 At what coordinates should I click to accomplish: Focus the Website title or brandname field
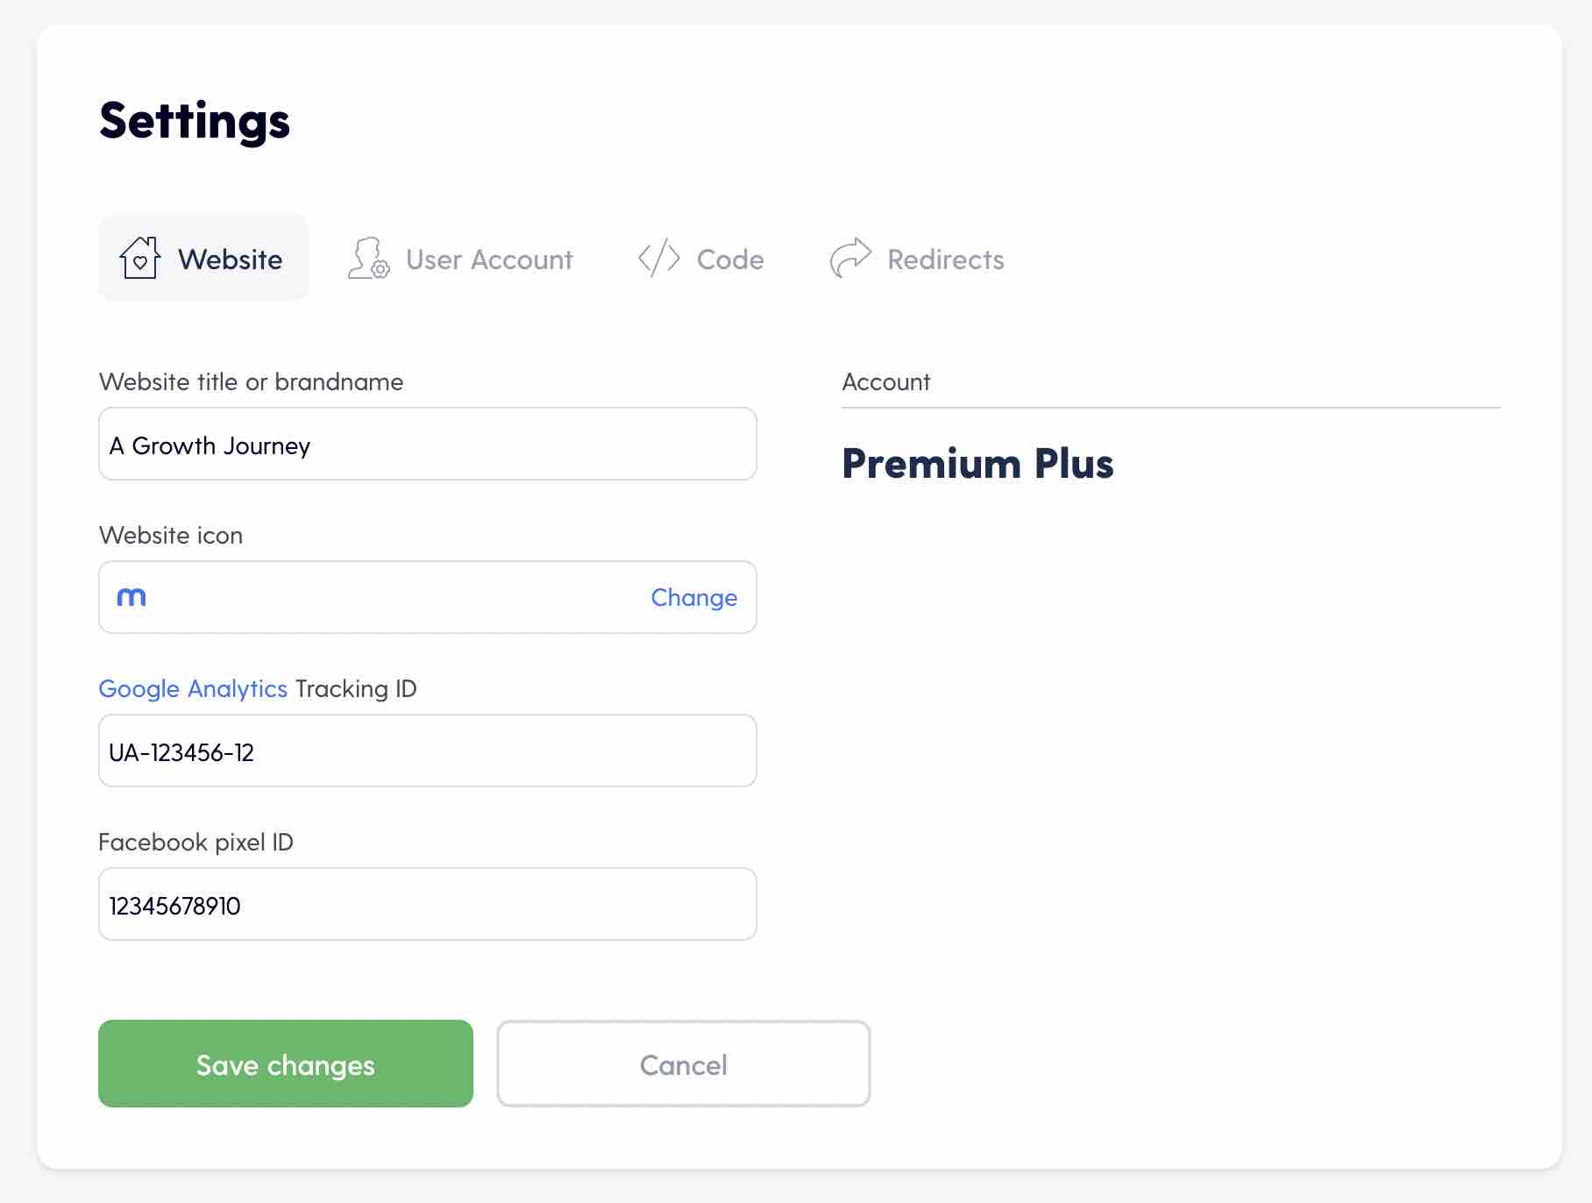tap(428, 444)
